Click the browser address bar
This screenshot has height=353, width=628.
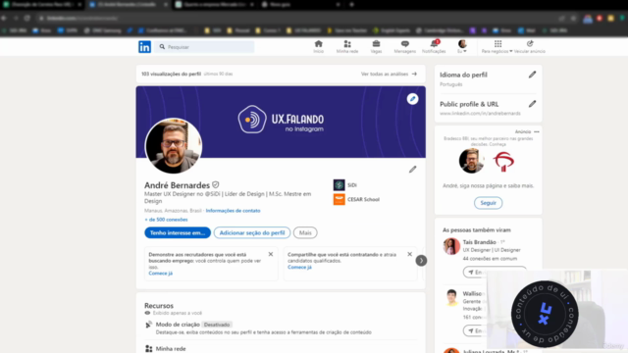[296, 18]
